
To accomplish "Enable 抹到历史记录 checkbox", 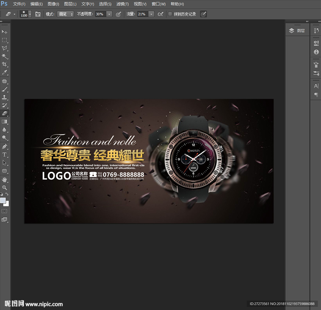I will [170, 14].
